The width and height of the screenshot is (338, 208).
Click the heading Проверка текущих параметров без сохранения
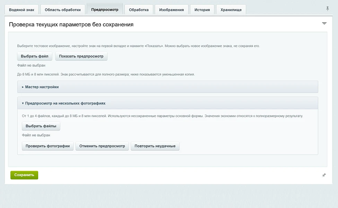(x=71, y=25)
